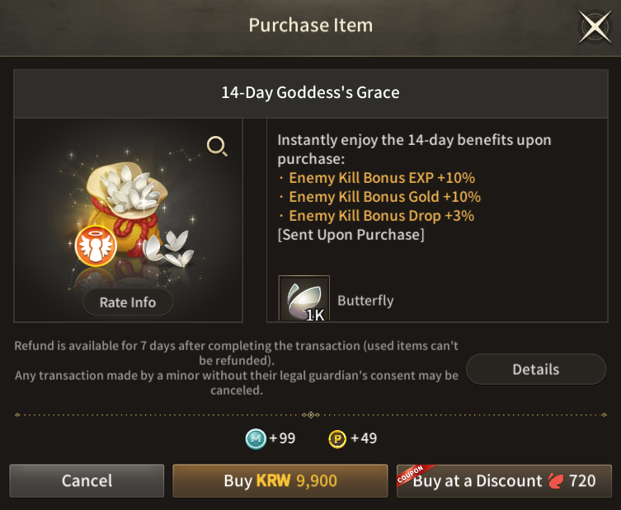Cancel the purchase
The width and height of the screenshot is (621, 510).
tap(87, 480)
